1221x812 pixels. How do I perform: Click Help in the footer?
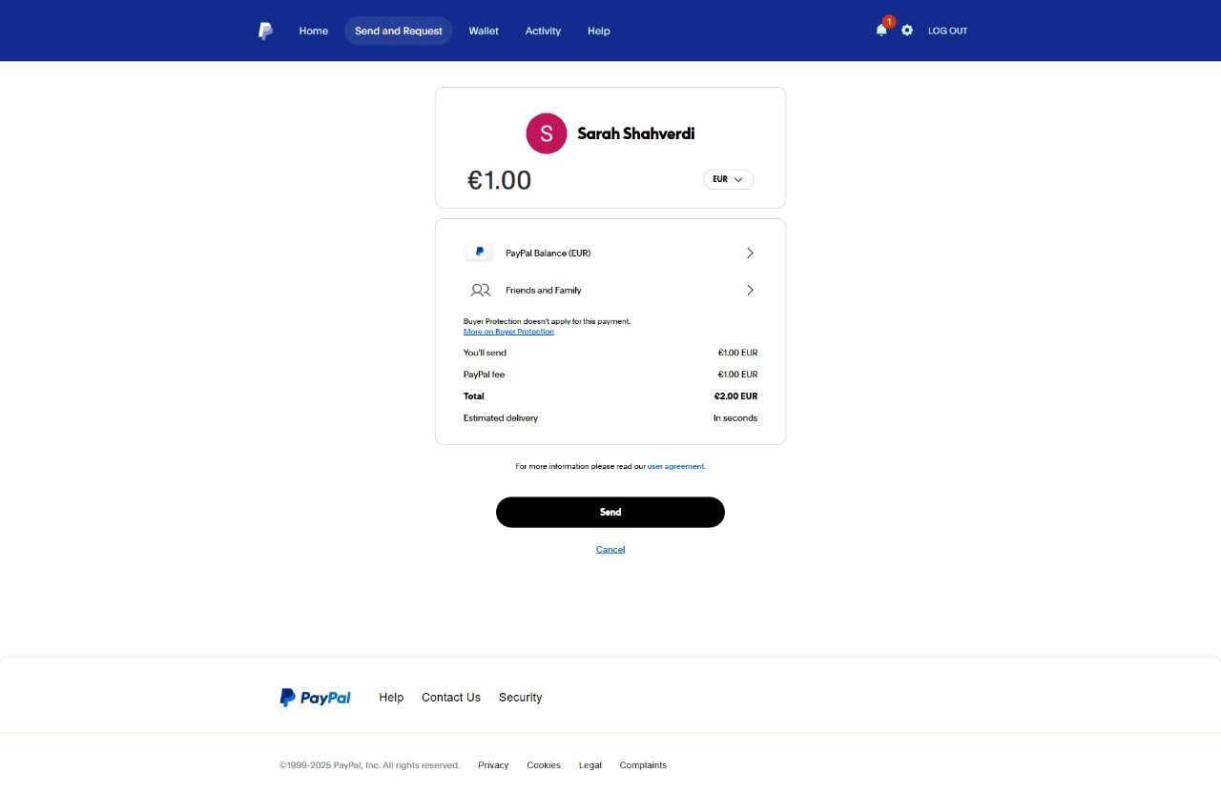[x=391, y=698]
